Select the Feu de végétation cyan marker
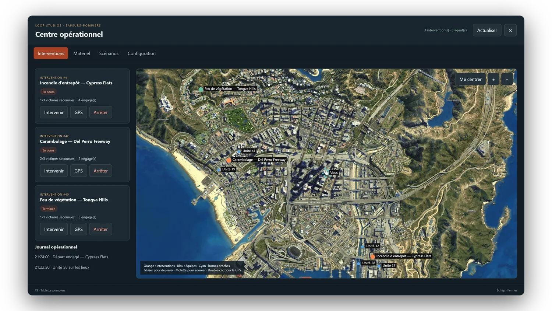Screen dimensions: 552x311 pos(201,89)
